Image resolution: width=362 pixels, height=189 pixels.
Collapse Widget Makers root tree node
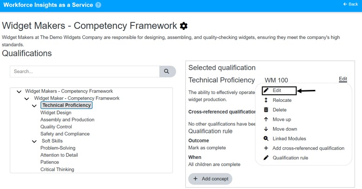pos(19,92)
